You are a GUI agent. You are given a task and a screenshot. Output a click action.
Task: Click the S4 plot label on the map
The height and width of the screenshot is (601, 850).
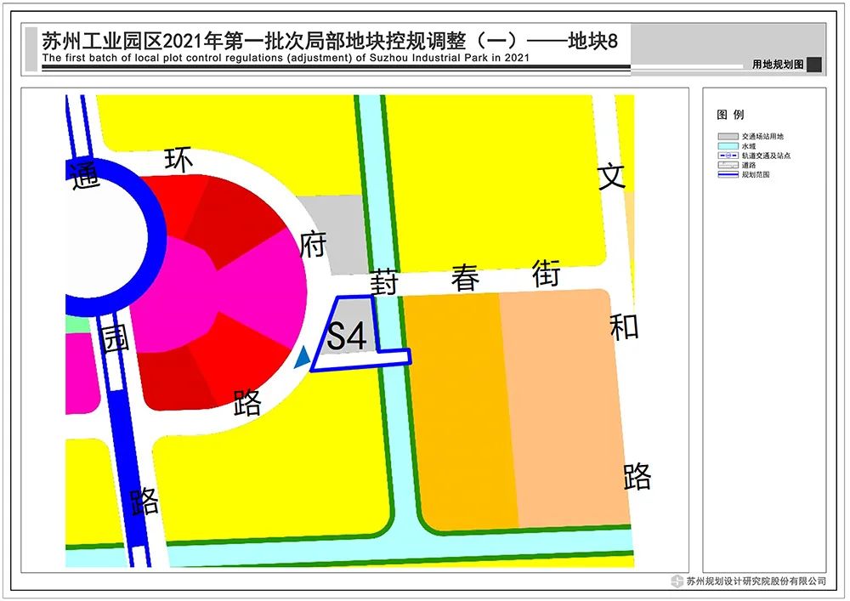(x=347, y=337)
